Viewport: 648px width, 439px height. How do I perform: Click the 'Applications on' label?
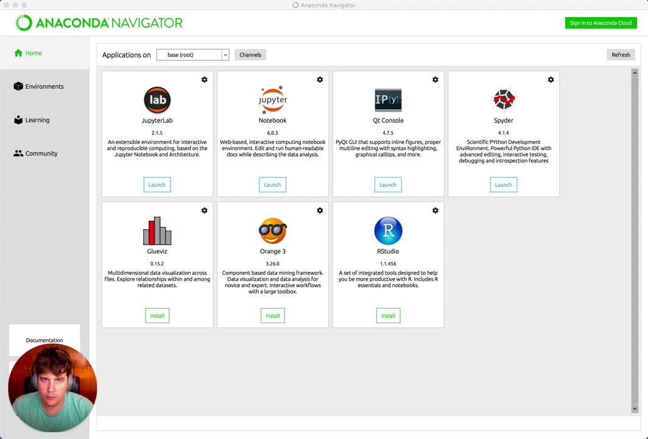[127, 55]
